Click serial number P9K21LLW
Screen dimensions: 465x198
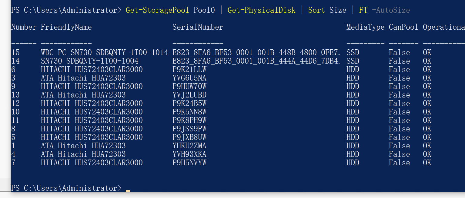click(x=189, y=70)
